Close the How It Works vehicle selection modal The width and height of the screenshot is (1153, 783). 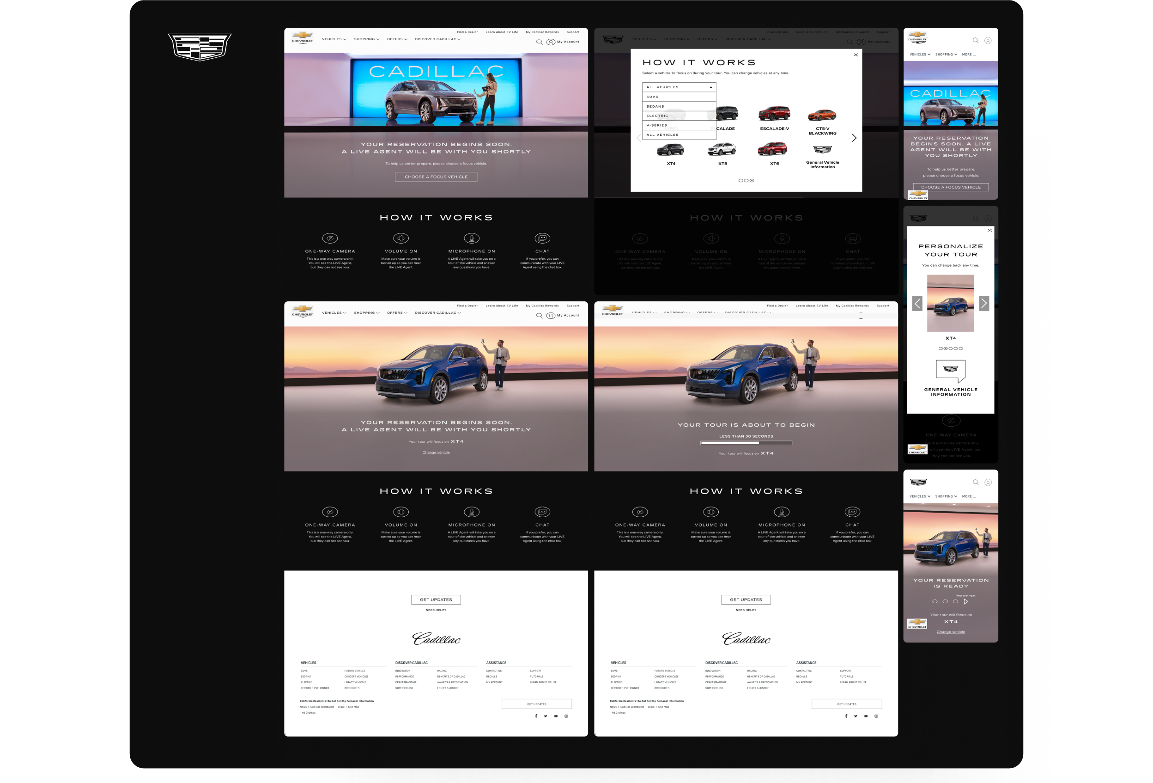856,55
